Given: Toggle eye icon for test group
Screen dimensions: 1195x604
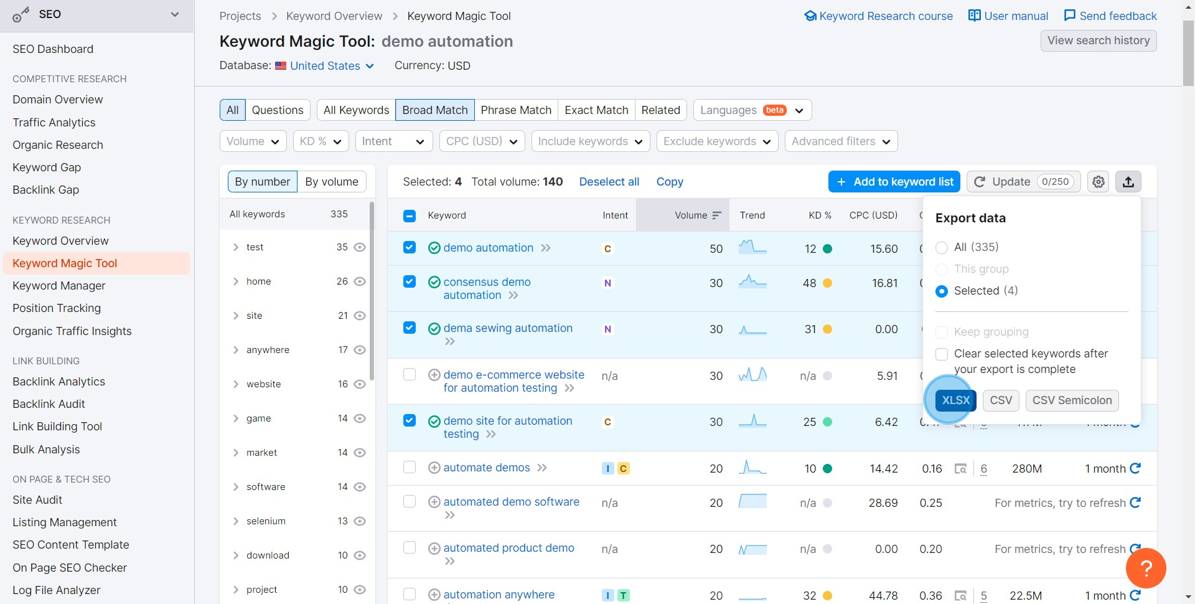Looking at the screenshot, I should pos(360,247).
